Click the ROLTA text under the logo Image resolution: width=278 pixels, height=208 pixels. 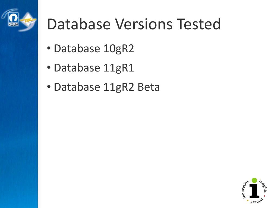[13, 24]
